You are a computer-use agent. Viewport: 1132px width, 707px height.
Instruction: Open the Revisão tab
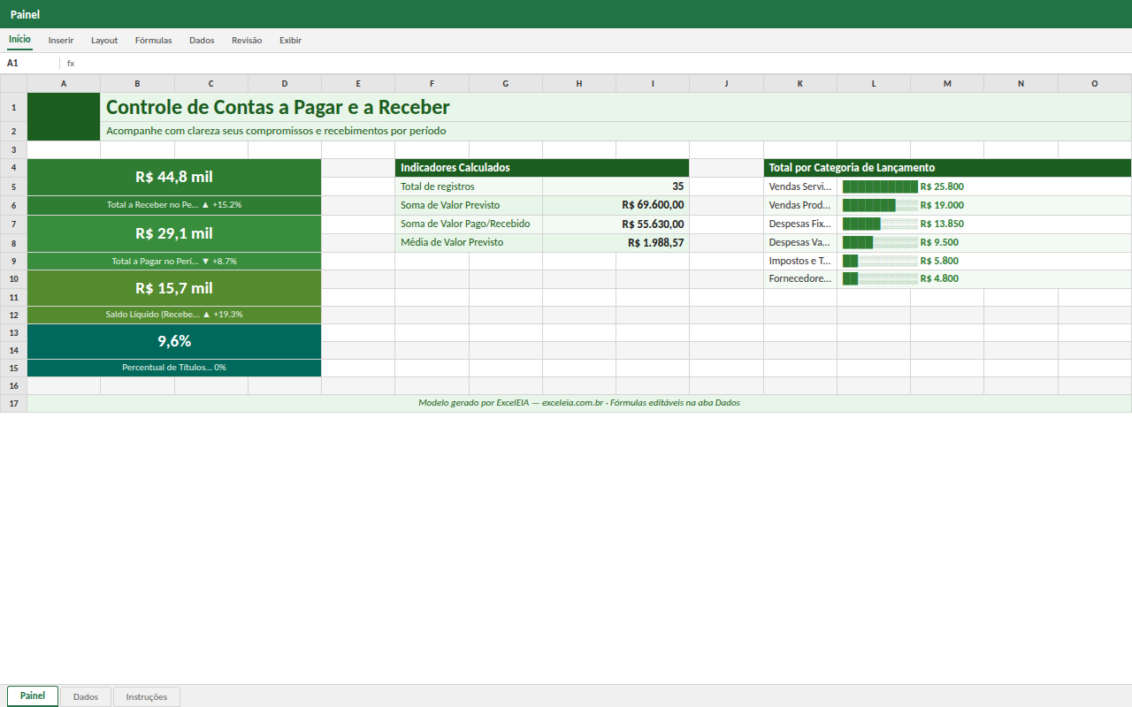point(247,41)
